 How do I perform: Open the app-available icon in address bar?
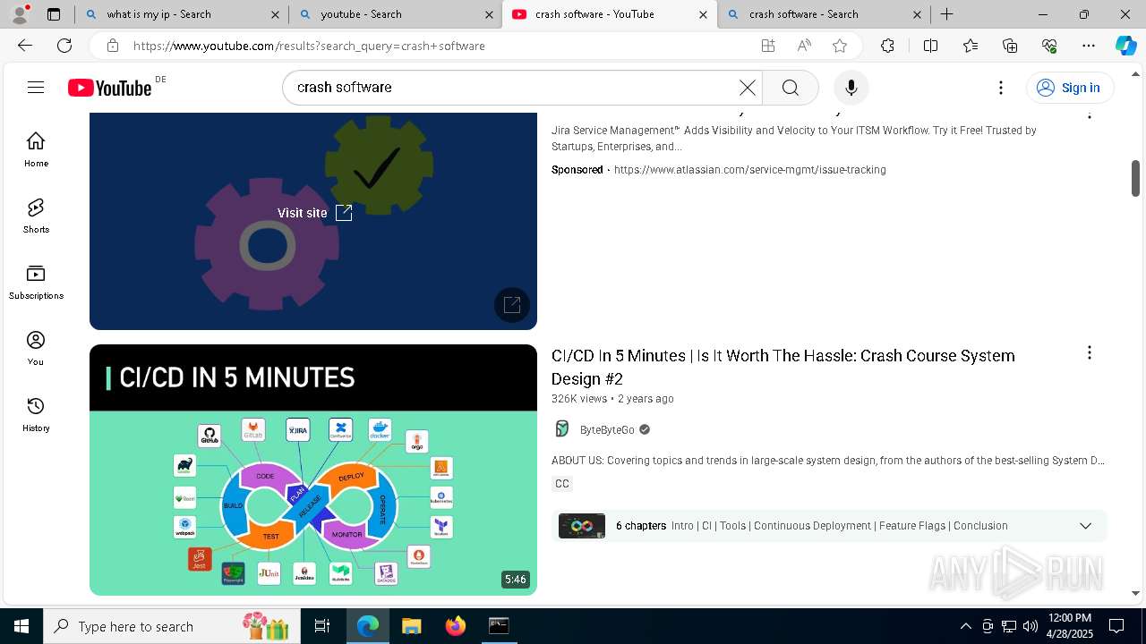tap(768, 46)
